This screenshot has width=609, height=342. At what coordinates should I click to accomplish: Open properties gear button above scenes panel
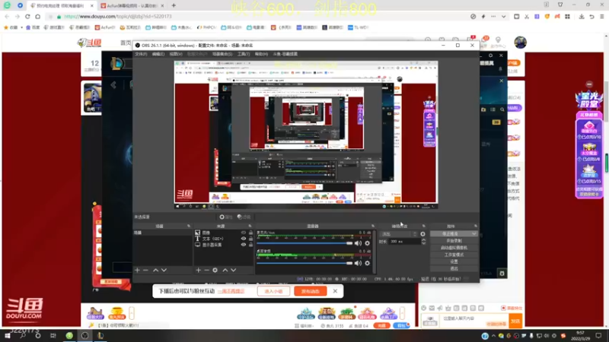[x=225, y=217]
